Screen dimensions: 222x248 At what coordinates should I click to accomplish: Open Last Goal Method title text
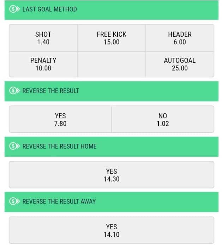coord(50,9)
